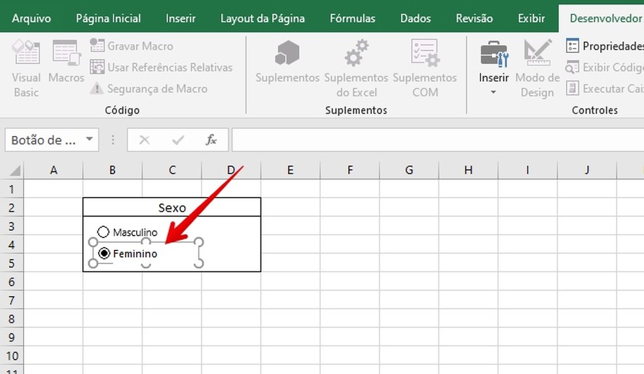Image resolution: width=644 pixels, height=374 pixels.
Task: Switch to the Dados tab
Action: tap(416, 18)
